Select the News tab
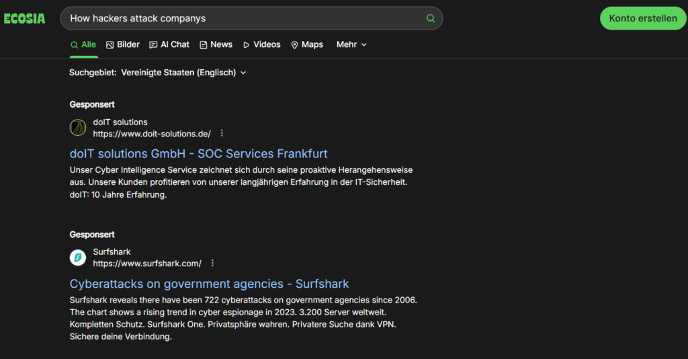 point(216,44)
